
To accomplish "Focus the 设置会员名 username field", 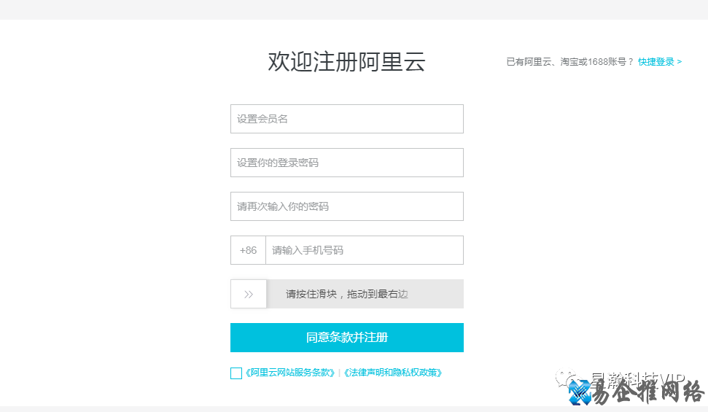I will pyautogui.click(x=346, y=119).
